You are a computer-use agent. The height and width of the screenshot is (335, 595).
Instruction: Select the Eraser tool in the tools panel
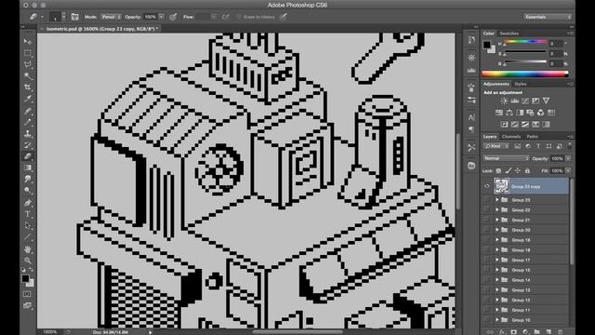point(27,156)
